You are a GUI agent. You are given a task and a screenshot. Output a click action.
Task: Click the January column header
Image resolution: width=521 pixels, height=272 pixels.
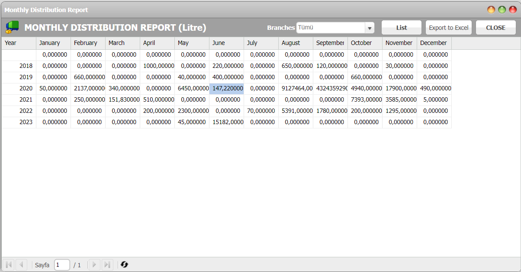click(53, 43)
